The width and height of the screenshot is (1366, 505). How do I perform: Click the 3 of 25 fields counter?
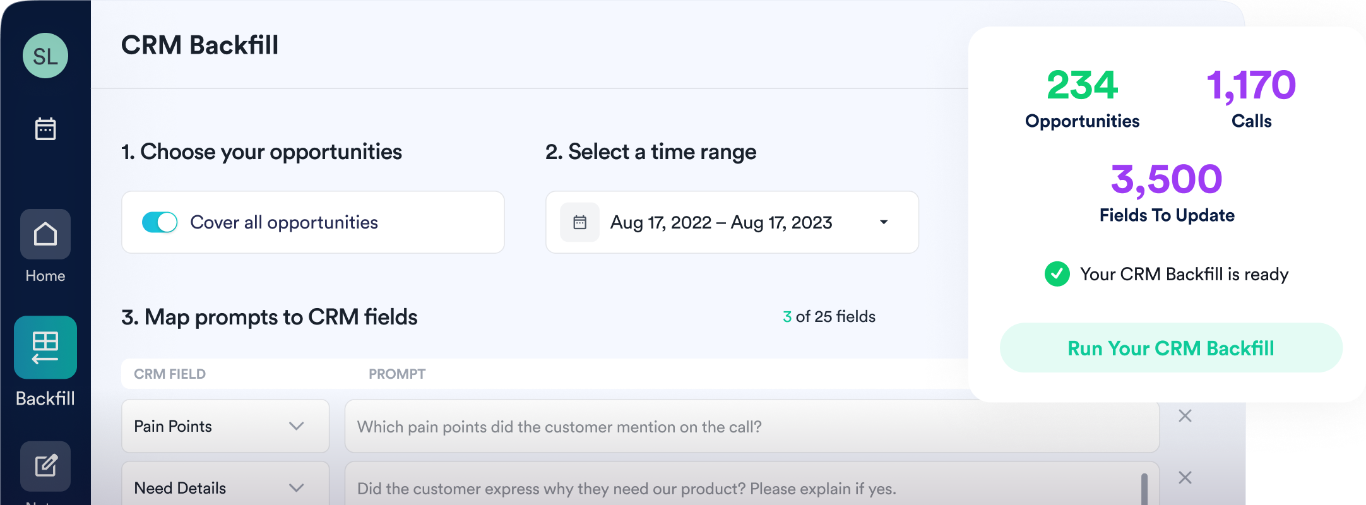pos(829,316)
